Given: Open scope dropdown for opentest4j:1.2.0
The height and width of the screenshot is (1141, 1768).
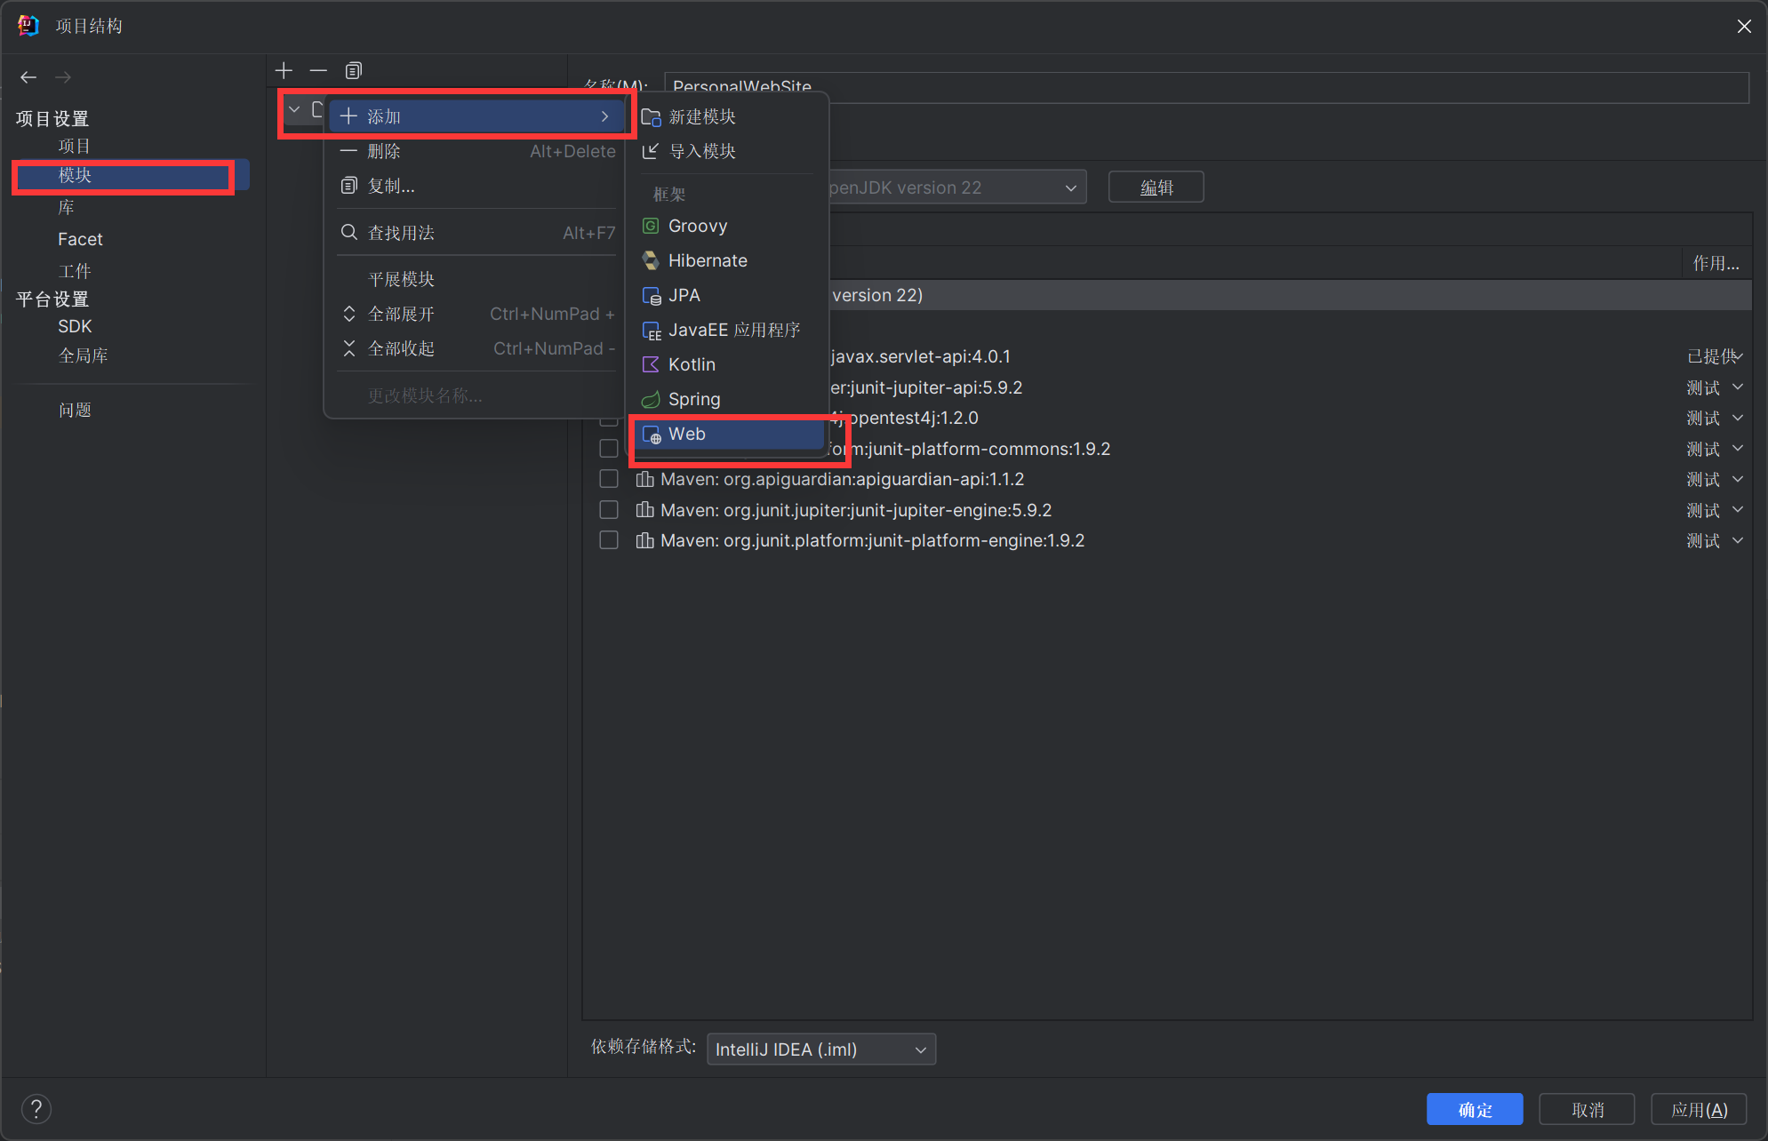Looking at the screenshot, I should click(x=1715, y=418).
